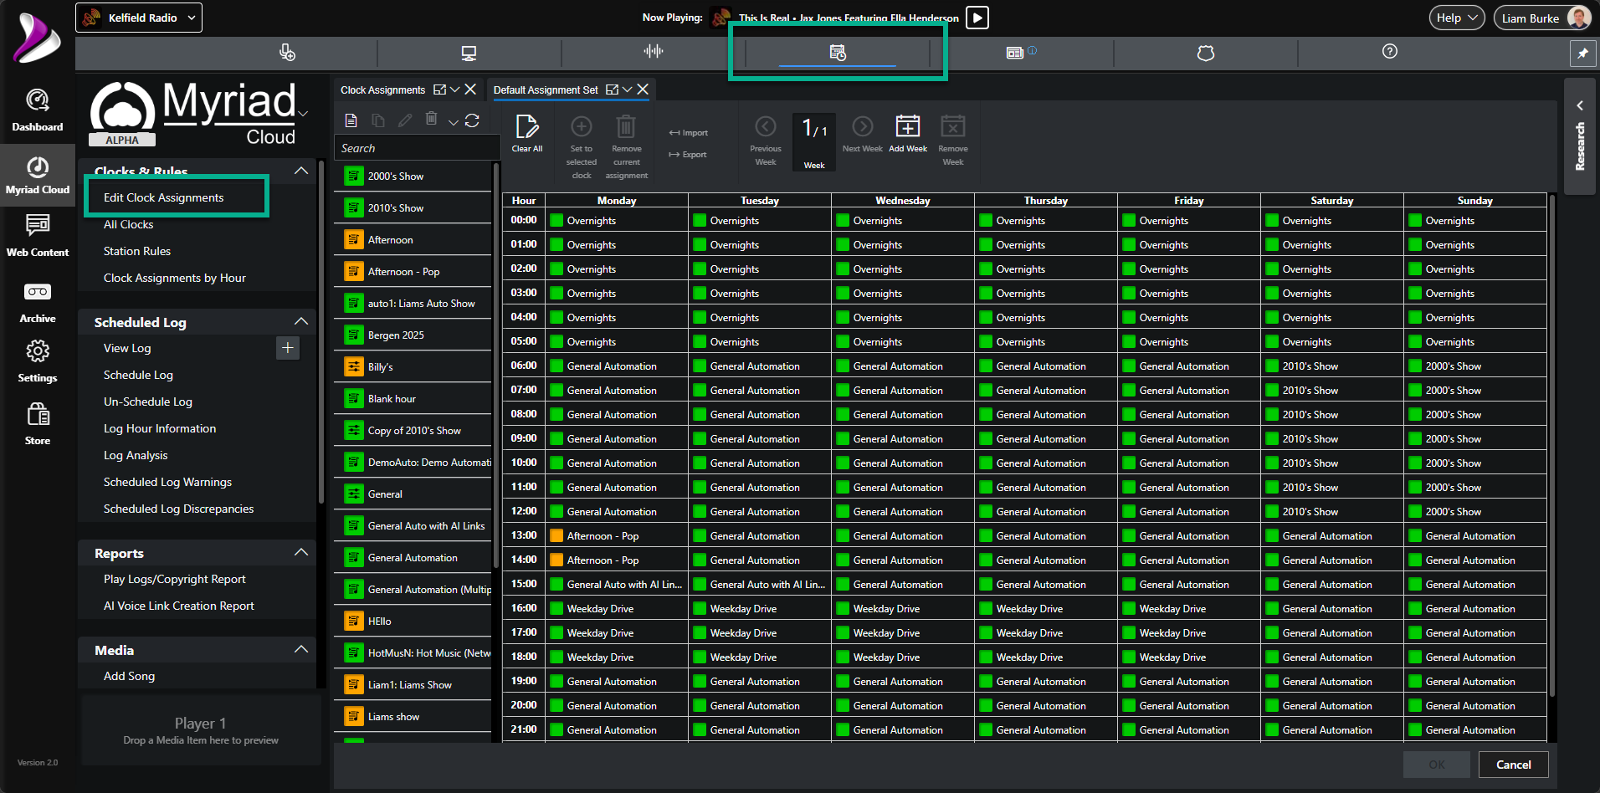1600x793 pixels.
Task: Open Scheduled Log Warnings
Action: [x=167, y=482]
